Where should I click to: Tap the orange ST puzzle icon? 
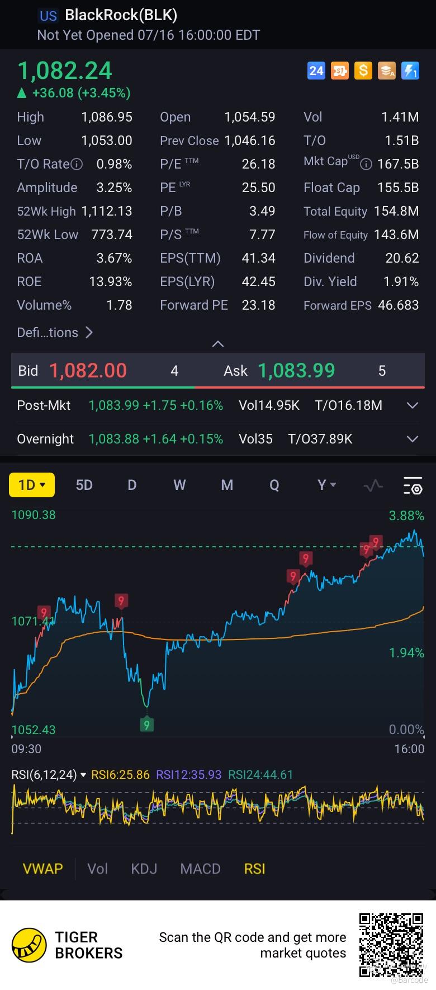(340, 71)
